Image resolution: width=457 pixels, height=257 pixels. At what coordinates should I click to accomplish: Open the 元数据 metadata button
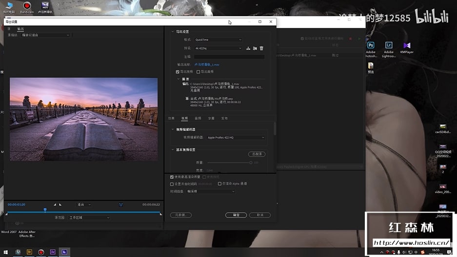[180, 215]
